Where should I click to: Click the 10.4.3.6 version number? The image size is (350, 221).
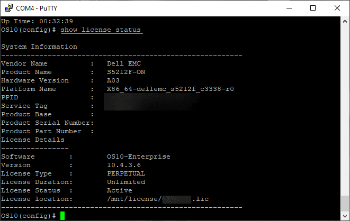click(123, 165)
